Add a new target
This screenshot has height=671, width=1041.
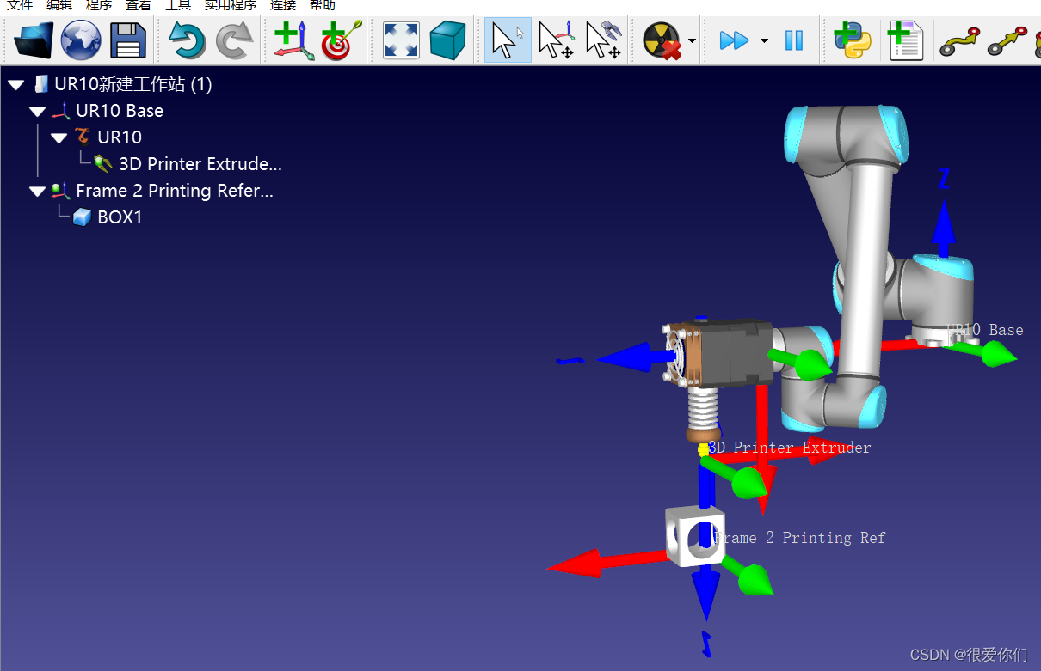340,40
